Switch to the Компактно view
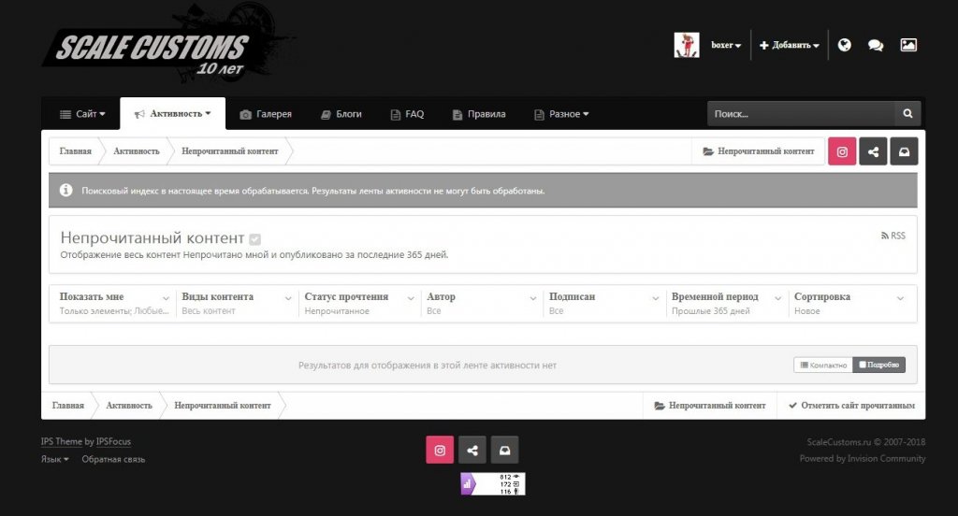Viewport: 958px width, 516px height. tap(823, 365)
